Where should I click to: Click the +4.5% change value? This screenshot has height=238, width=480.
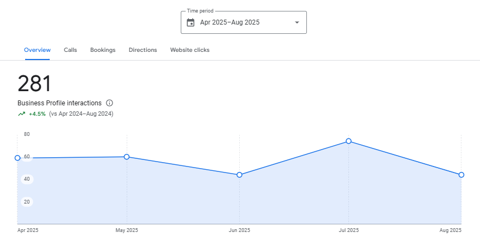pos(37,114)
